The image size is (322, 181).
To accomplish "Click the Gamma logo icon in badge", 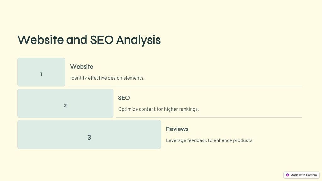I will (287, 175).
